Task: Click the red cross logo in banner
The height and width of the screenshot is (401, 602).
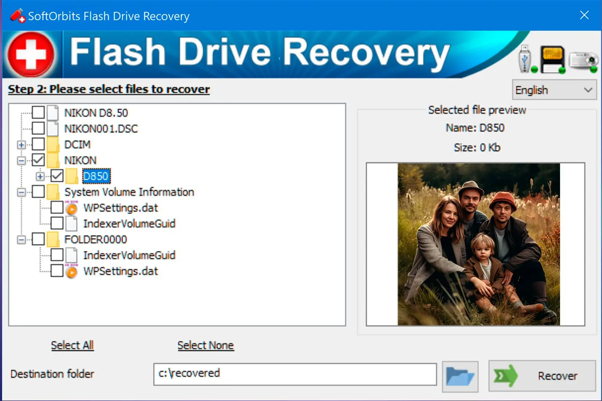Action: (x=31, y=55)
